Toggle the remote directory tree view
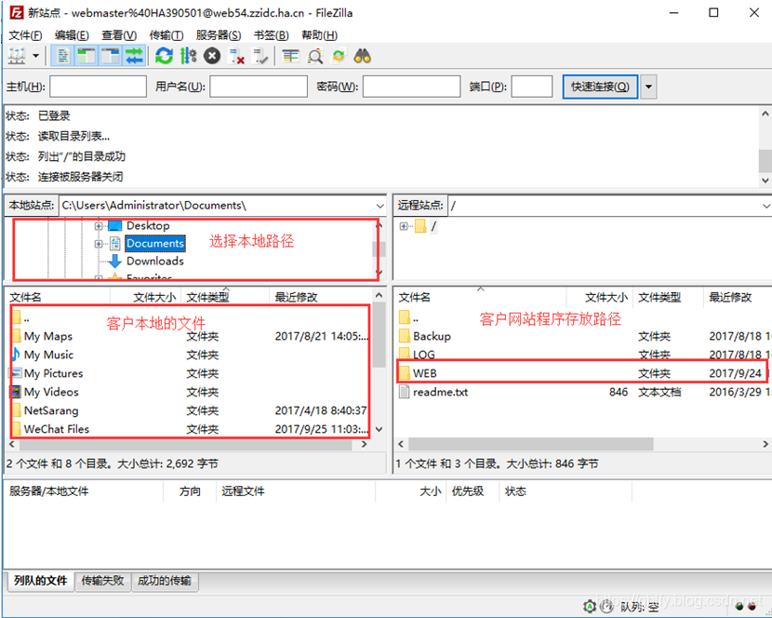 (x=111, y=56)
